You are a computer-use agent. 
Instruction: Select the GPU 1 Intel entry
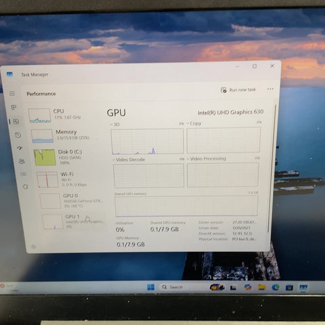73,221
